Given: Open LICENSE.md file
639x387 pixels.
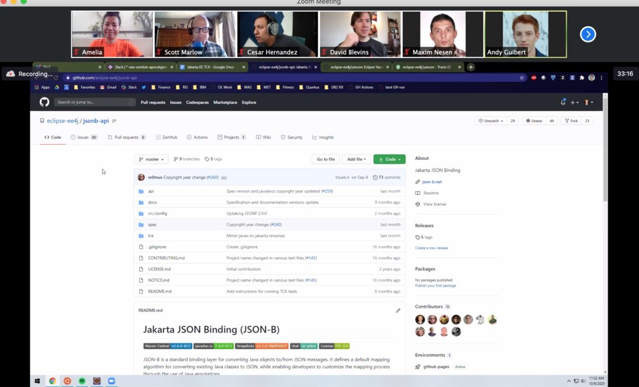Looking at the screenshot, I should click(x=159, y=269).
